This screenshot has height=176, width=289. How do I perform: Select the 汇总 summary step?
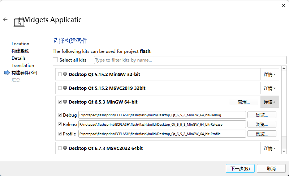pyautogui.click(x=16, y=80)
